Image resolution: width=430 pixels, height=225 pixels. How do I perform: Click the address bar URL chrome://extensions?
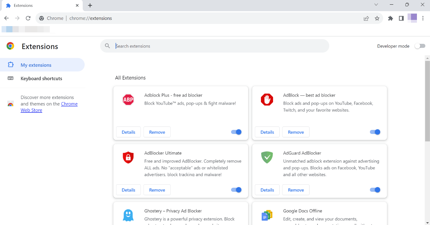point(91,18)
